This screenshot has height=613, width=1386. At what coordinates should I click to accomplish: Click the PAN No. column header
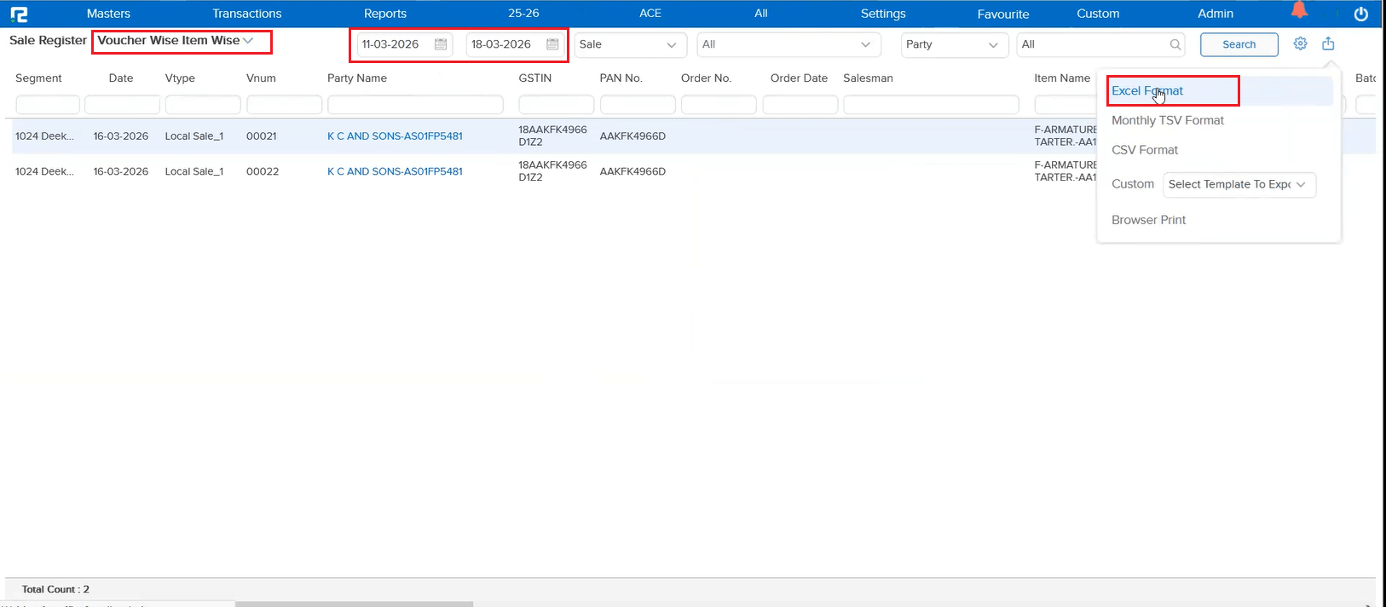(621, 78)
